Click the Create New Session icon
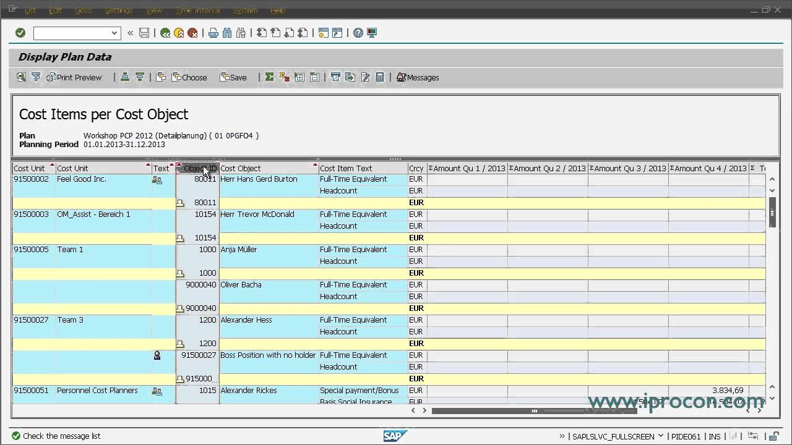The width and height of the screenshot is (792, 445). point(323,33)
